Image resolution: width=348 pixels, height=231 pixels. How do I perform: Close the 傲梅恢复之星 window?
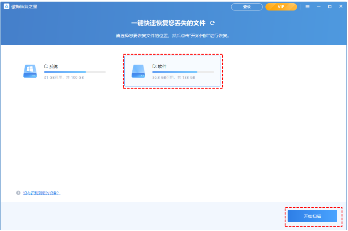point(341,6)
